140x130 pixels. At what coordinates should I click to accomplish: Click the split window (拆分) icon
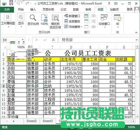(86, 16)
